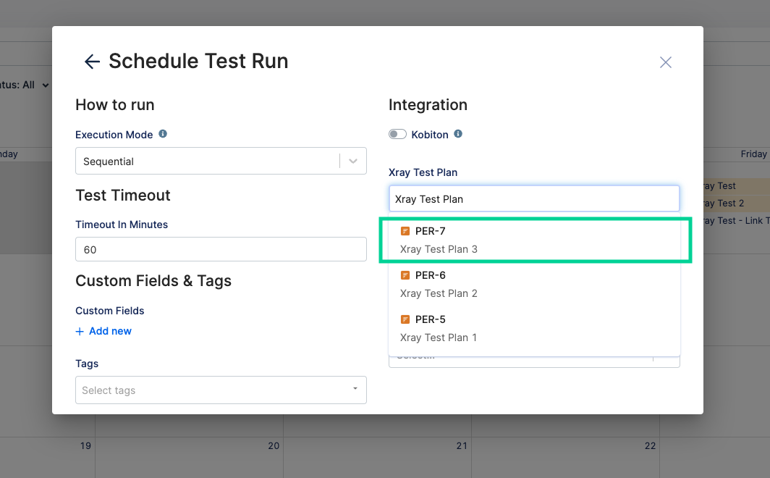The width and height of the screenshot is (770, 478).
Task: Click the Jira issue icon next to PER-5
Action: pos(405,319)
